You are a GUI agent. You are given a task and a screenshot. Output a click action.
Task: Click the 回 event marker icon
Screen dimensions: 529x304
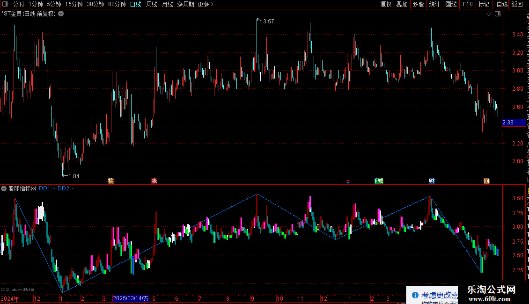coord(486,181)
